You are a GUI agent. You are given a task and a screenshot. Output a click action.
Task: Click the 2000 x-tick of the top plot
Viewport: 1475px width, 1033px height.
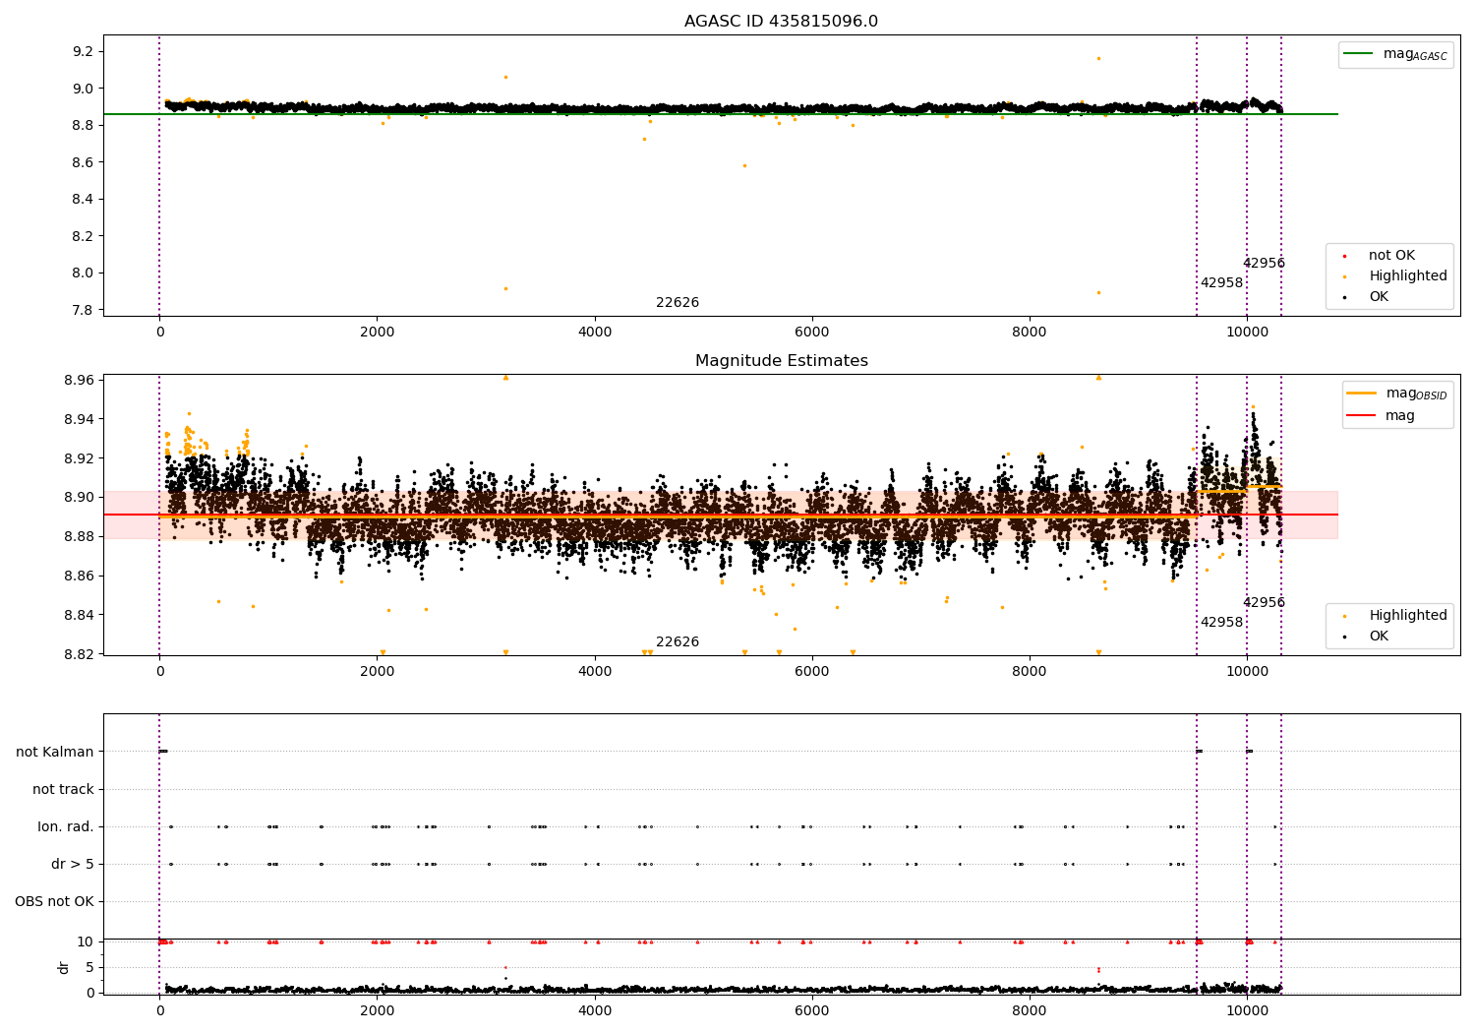click(377, 333)
